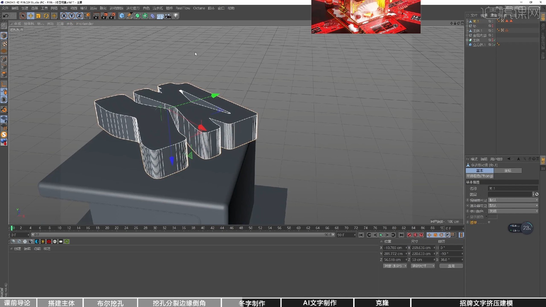Open the ProRender viewport menu
546x307 pixels.
click(85, 24)
